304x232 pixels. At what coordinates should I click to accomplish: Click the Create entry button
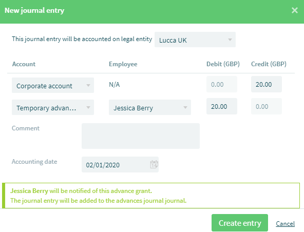point(240,223)
